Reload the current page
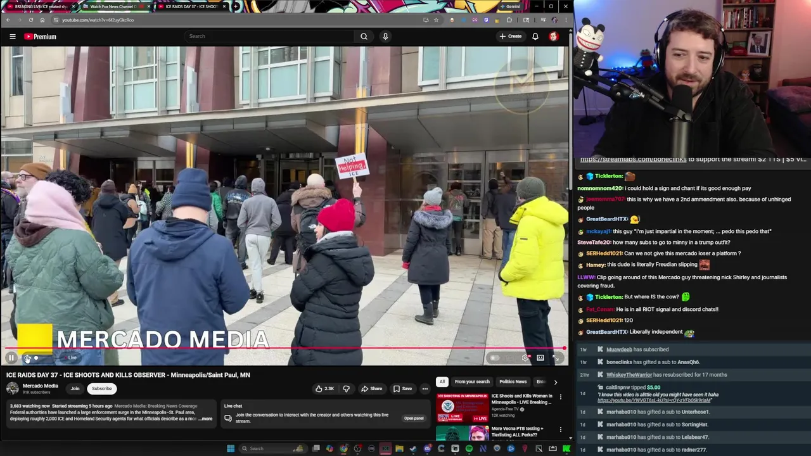This screenshot has width=811, height=456. point(30,20)
